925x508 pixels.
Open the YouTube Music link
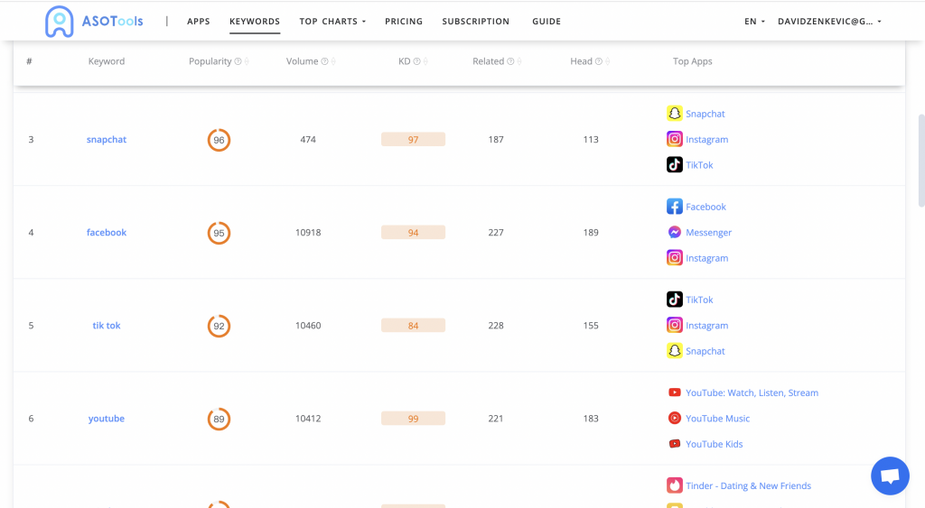[x=717, y=419]
